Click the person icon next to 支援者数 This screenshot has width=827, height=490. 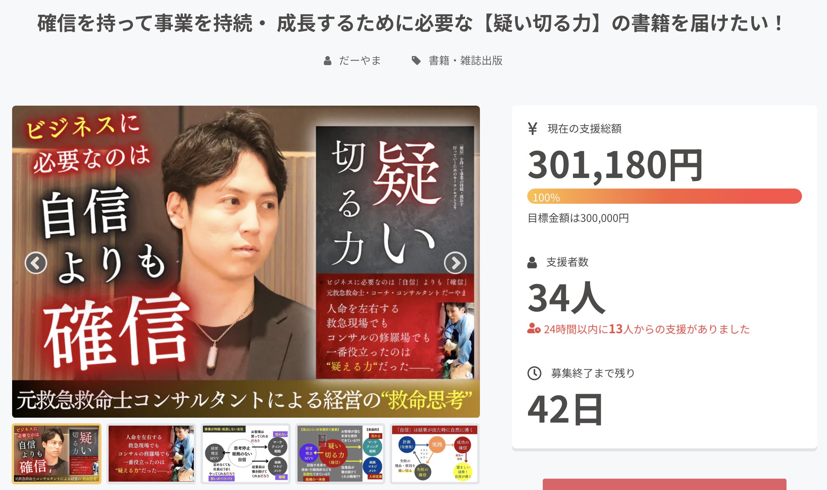click(532, 262)
